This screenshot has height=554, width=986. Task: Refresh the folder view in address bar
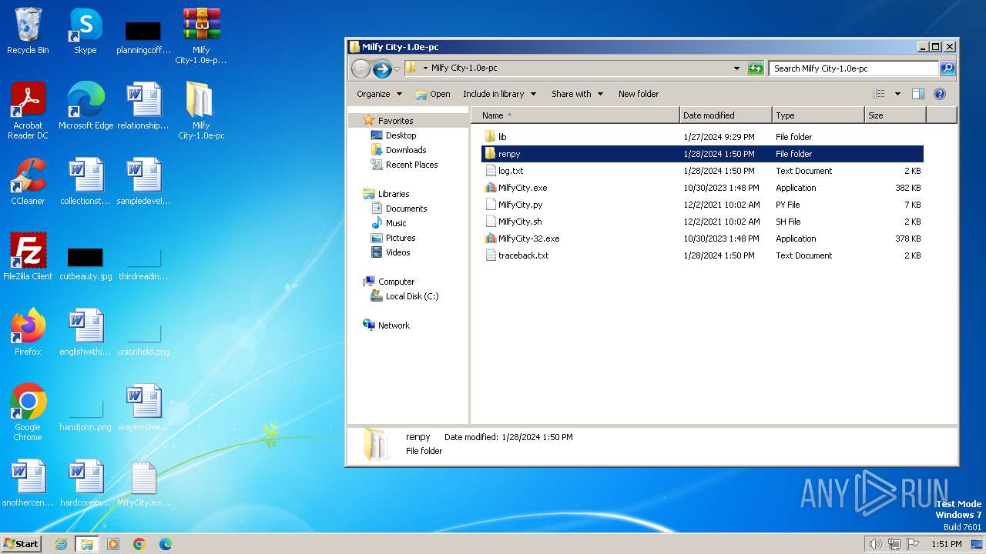756,68
